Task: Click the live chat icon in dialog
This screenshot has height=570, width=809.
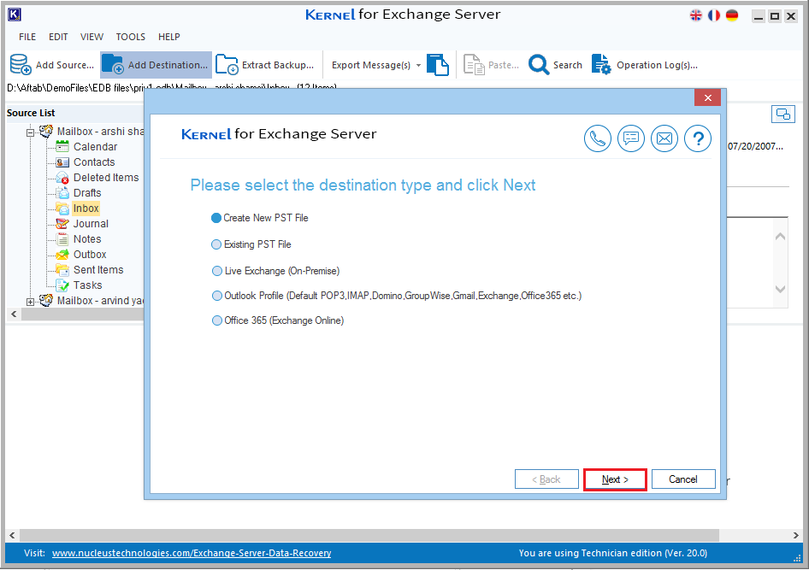Action: (x=631, y=138)
